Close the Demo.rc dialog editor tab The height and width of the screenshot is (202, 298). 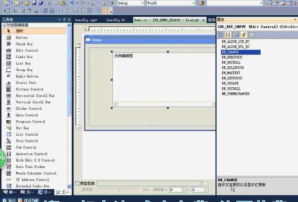(x=204, y=20)
